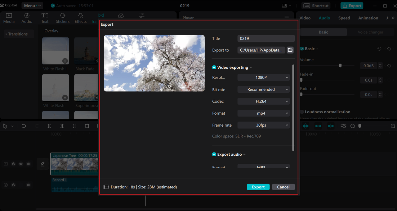
Task: Zoom out the timeline with minus icon
Action: coord(353,126)
